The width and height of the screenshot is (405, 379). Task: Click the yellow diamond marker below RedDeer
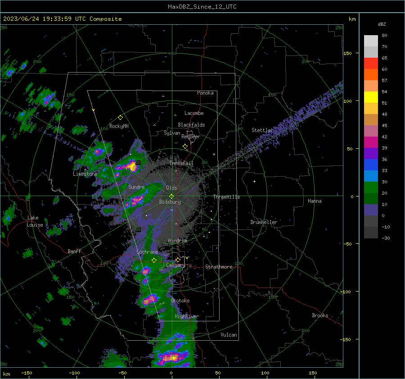click(x=185, y=146)
